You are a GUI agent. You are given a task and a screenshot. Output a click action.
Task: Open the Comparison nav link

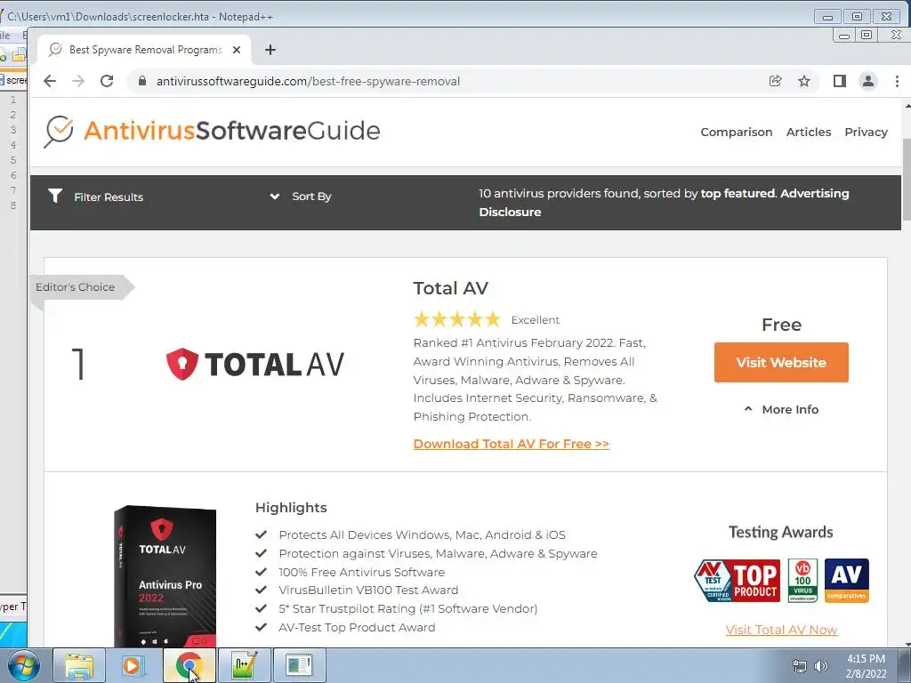click(736, 132)
